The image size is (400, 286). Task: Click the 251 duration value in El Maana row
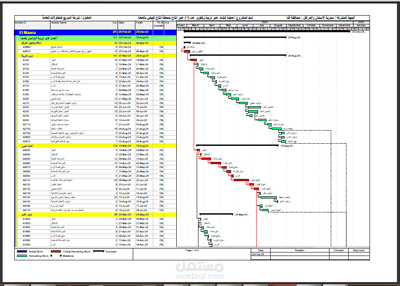click(x=115, y=32)
